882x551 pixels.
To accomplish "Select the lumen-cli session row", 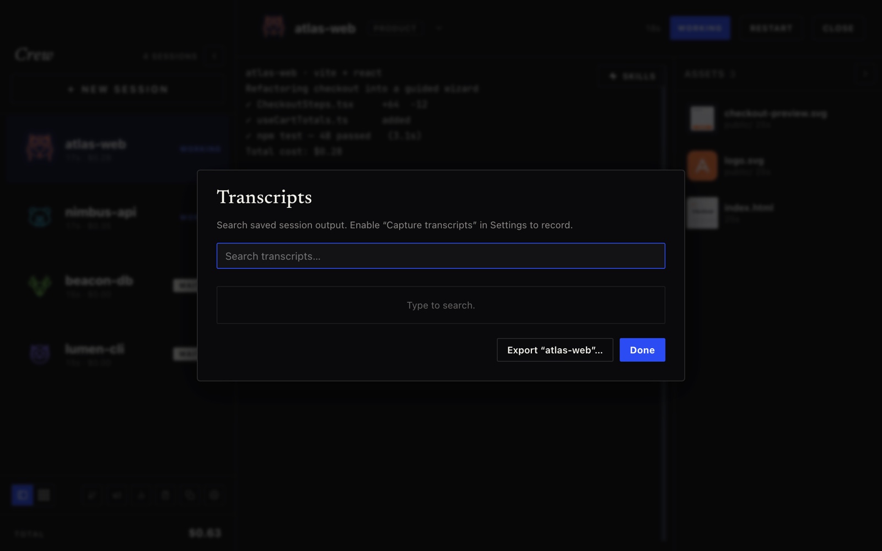I will coord(117,353).
